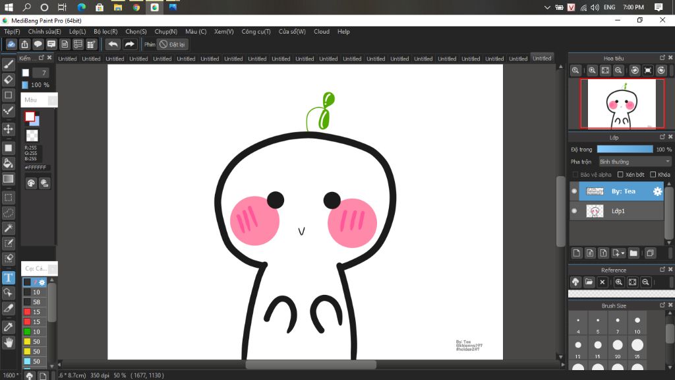Click the Độ trong opacity slider
This screenshot has width=675, height=380.
(x=624, y=150)
